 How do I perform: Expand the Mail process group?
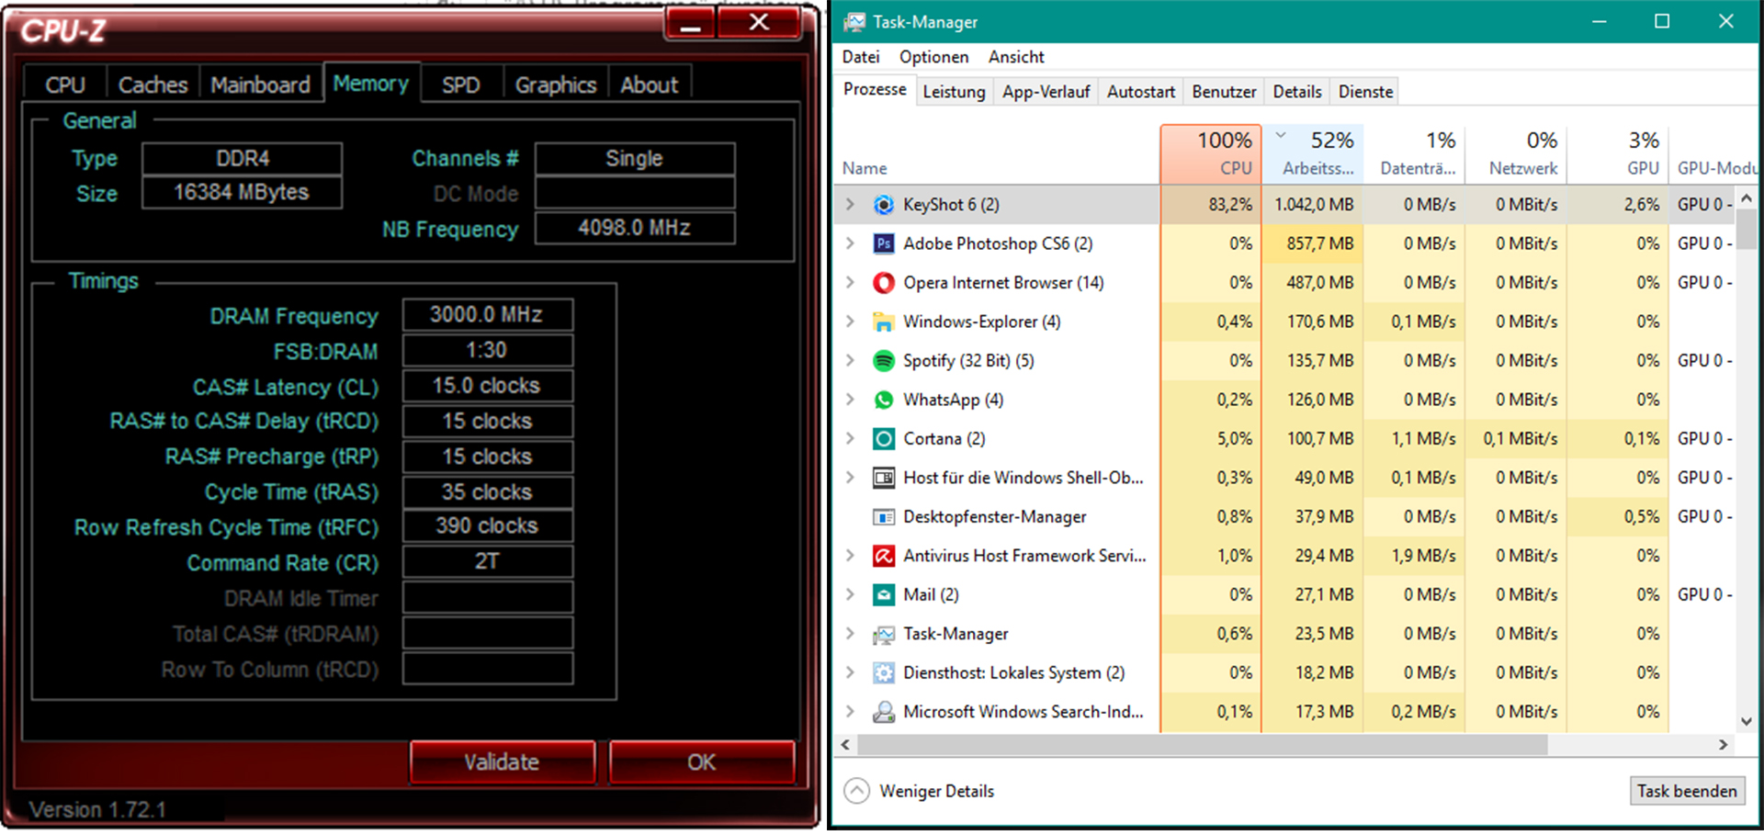click(850, 595)
